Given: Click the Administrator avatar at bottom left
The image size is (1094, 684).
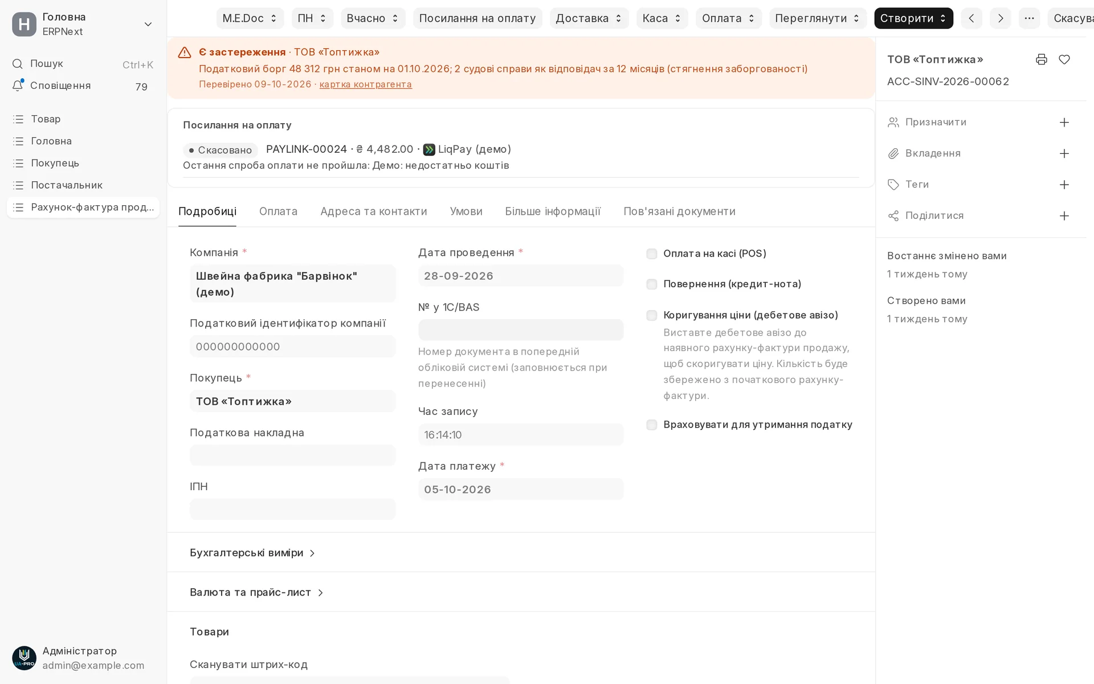Looking at the screenshot, I should click(x=24, y=658).
